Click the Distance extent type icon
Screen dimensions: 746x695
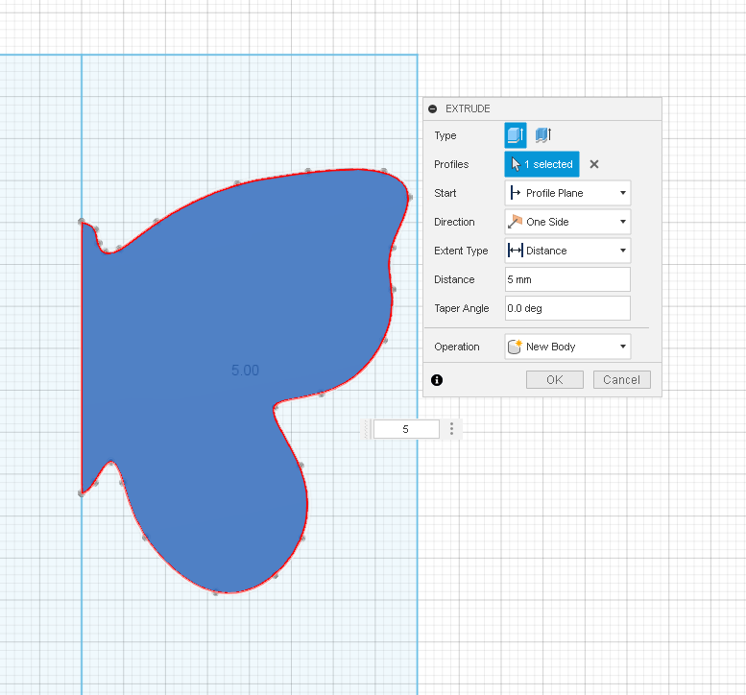point(516,251)
